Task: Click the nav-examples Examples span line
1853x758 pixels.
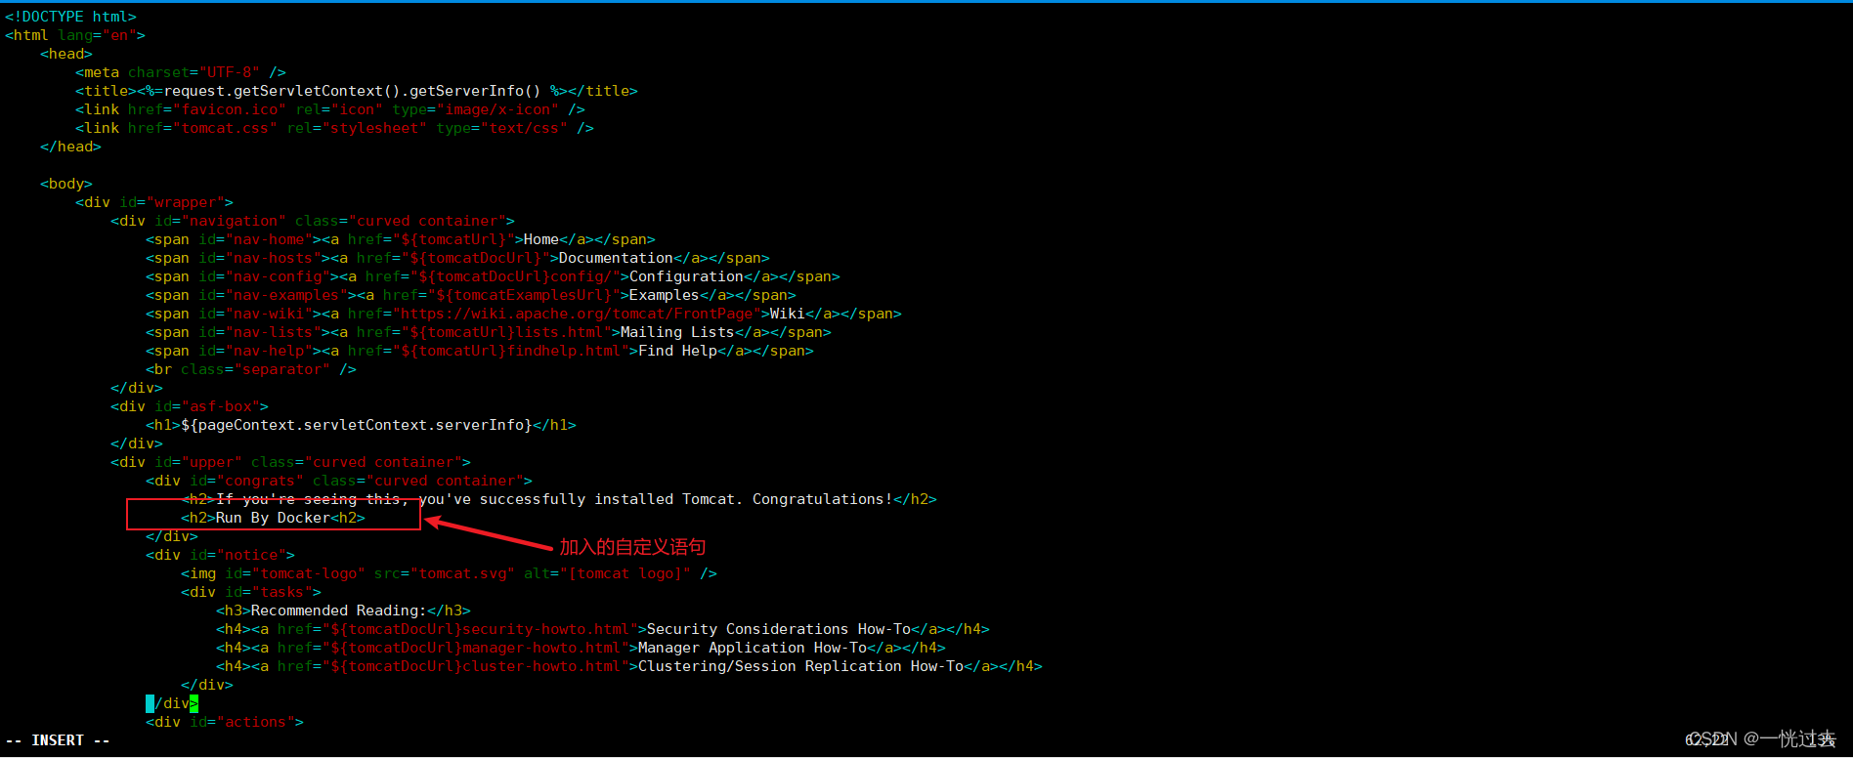Action: point(471,295)
